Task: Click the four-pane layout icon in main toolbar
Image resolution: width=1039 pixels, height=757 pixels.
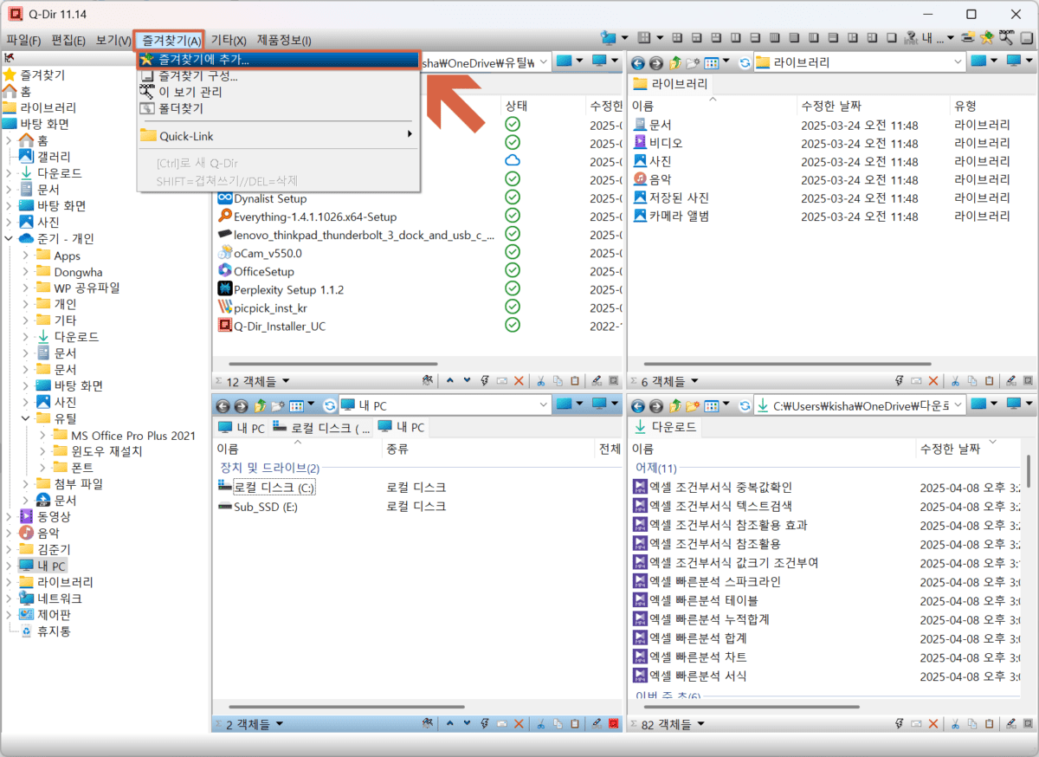Action: click(x=642, y=37)
